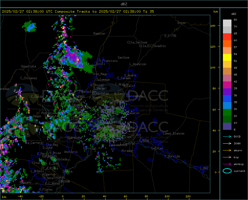Click the 'Carrizal' map label
This screenshot has height=200, width=248.
point(90,149)
